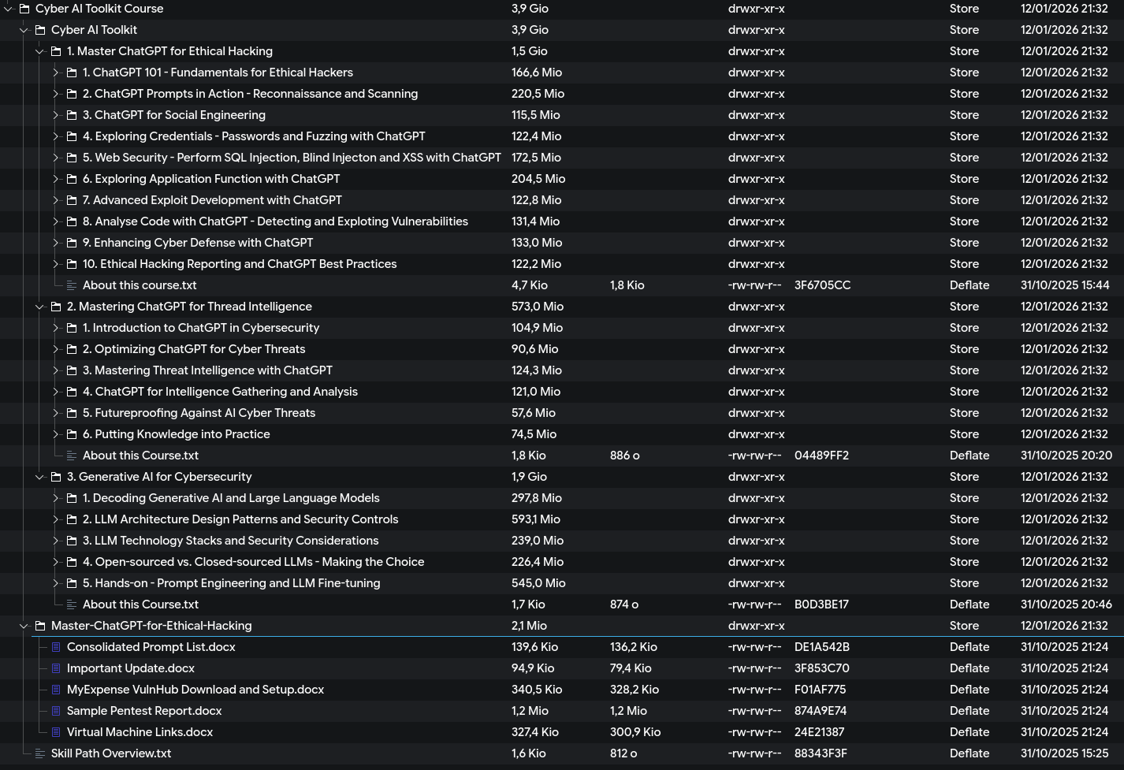
Task: Click CRC value DE1A542B
Action: tap(821, 647)
